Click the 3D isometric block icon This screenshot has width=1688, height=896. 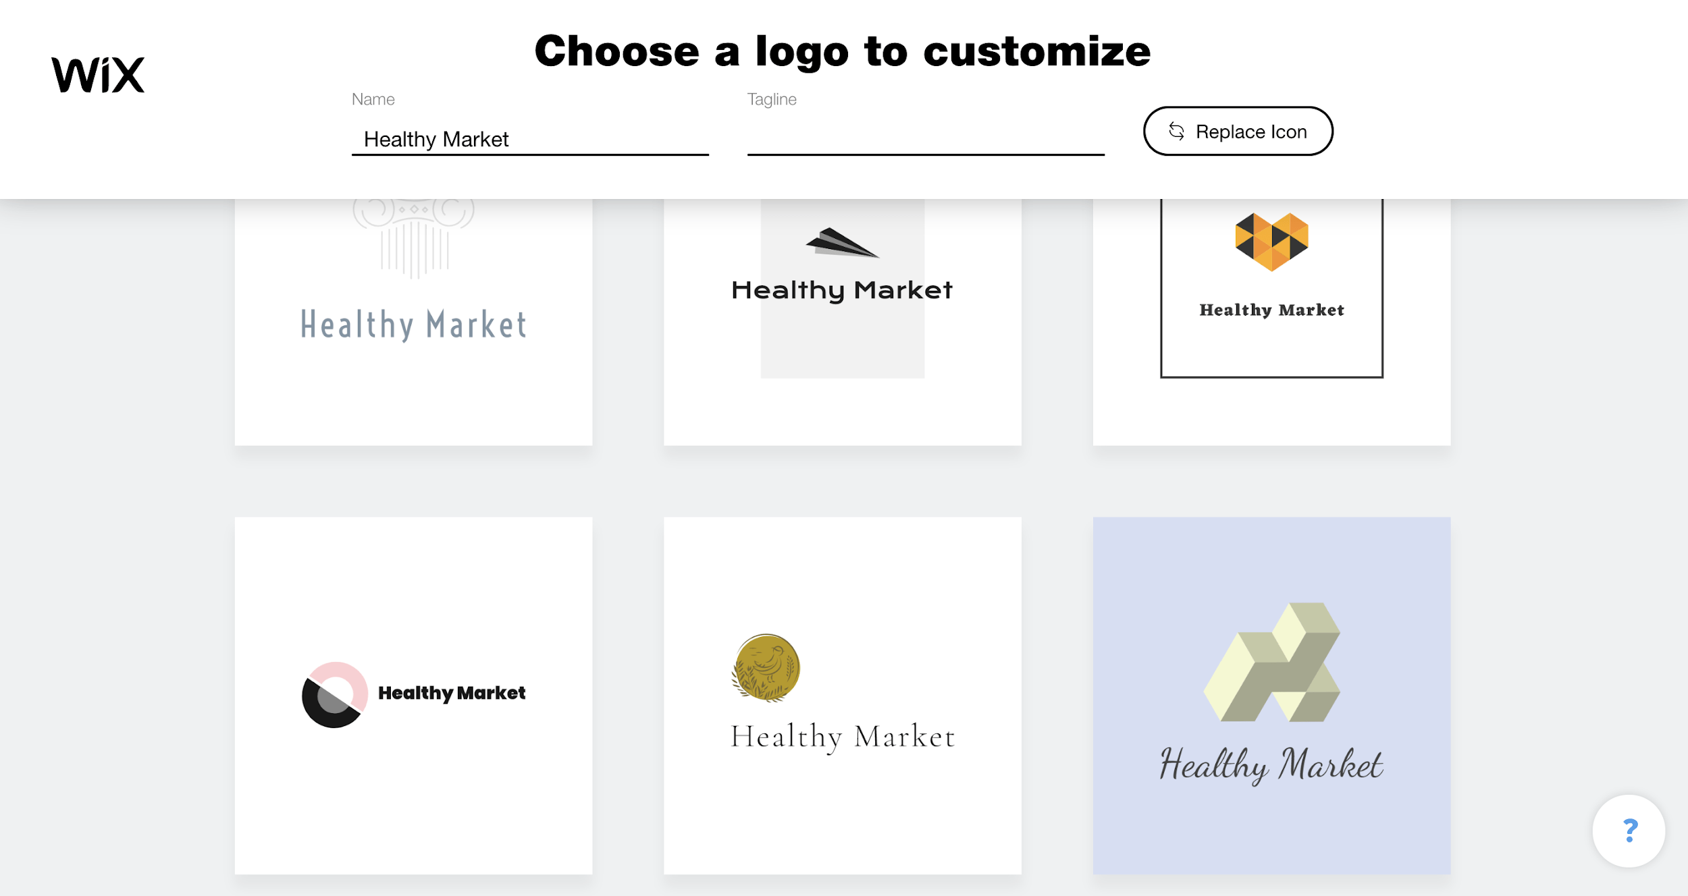click(1271, 662)
